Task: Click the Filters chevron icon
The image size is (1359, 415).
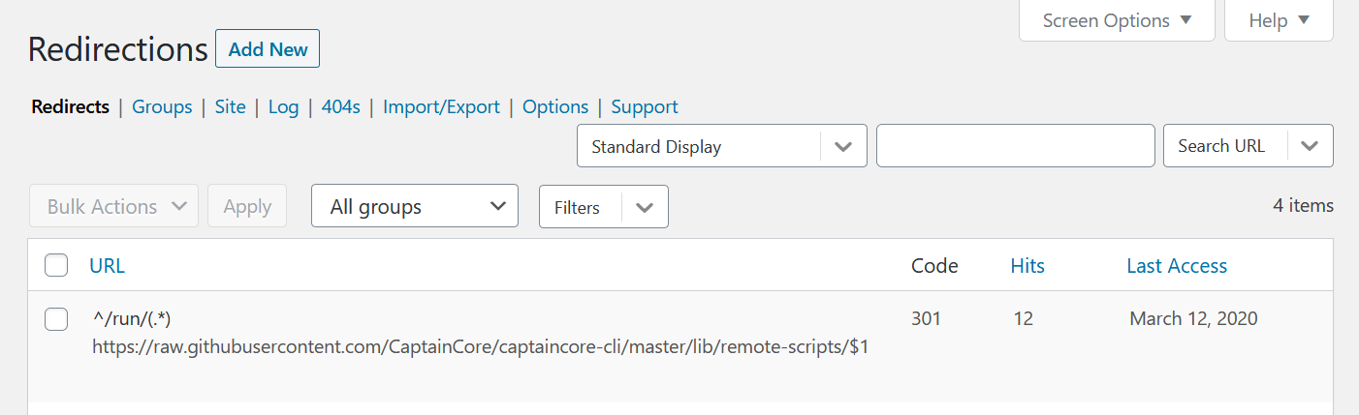Action: [x=645, y=207]
